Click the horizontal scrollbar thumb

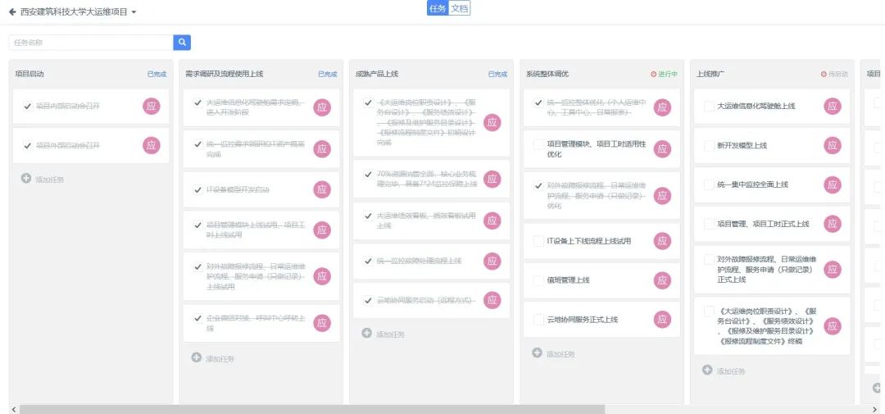coord(311,409)
